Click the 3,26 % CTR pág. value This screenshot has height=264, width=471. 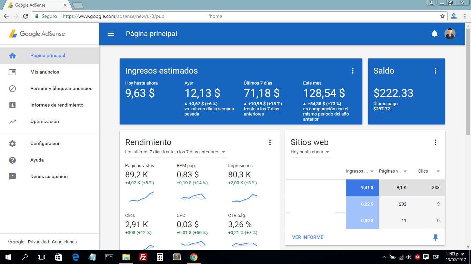point(240,224)
